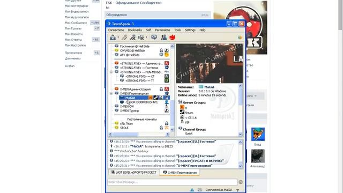Screen dimensions: 343x193
Task: Click orange H badge on MaGiA row
Action: (151, 98)
